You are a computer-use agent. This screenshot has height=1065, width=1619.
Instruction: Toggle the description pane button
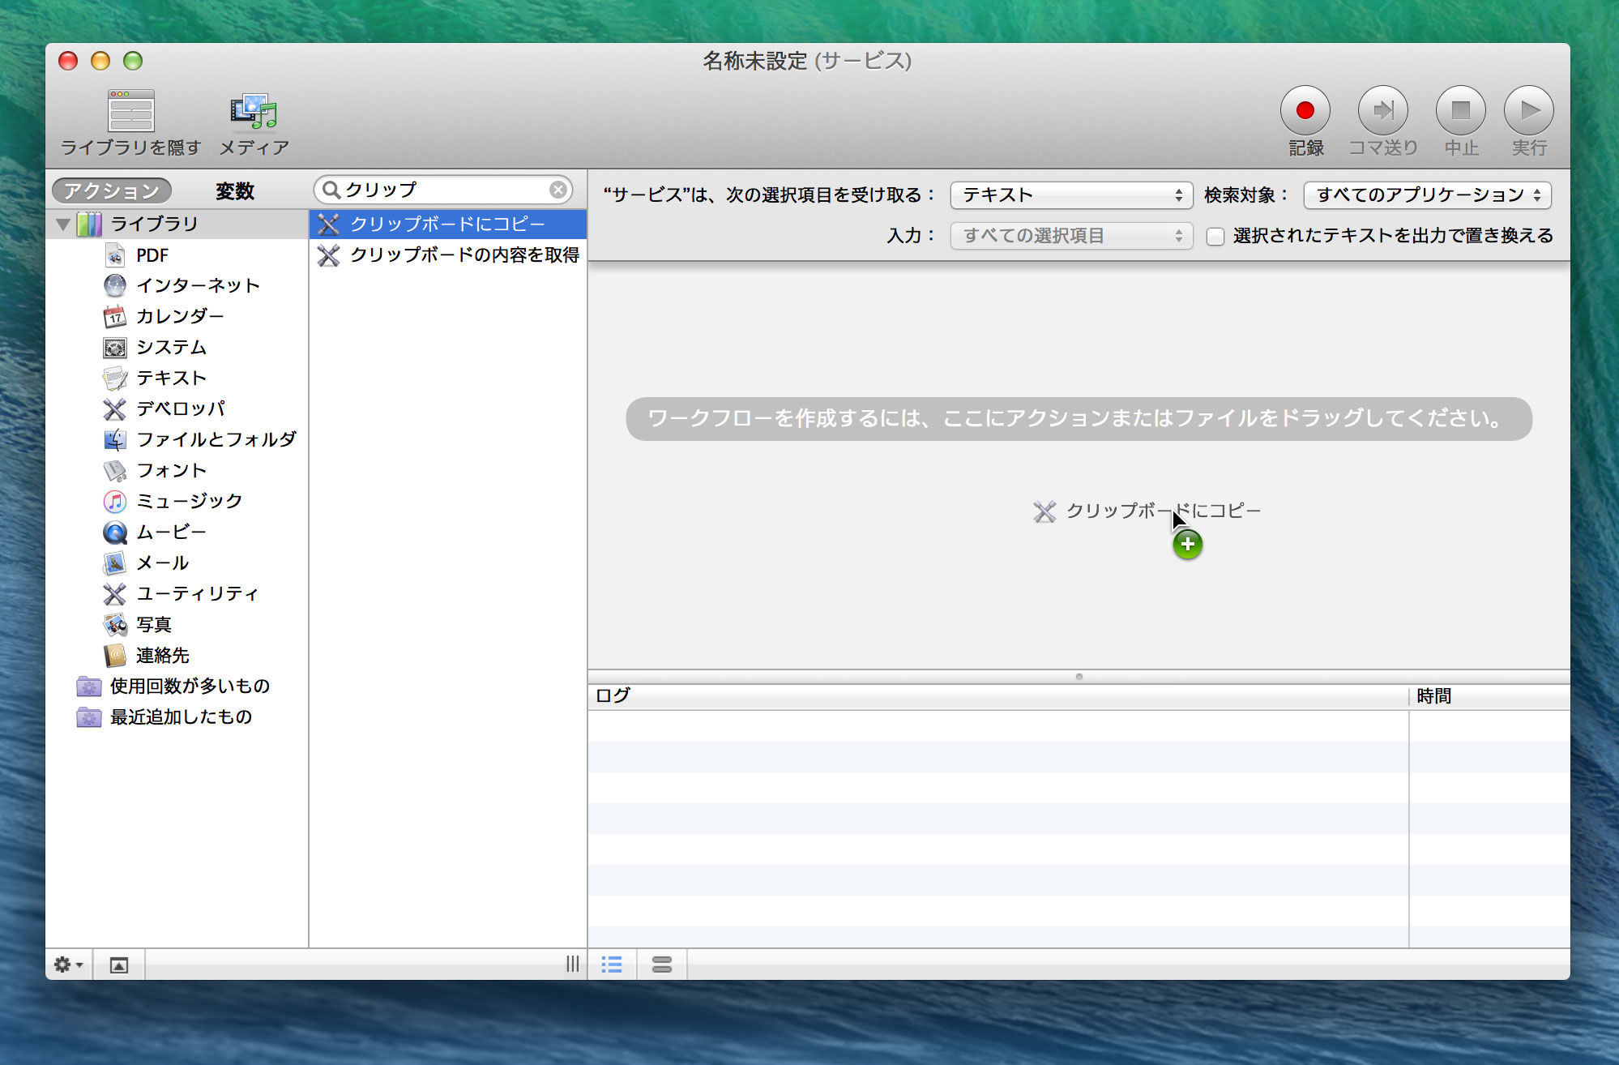(x=118, y=964)
